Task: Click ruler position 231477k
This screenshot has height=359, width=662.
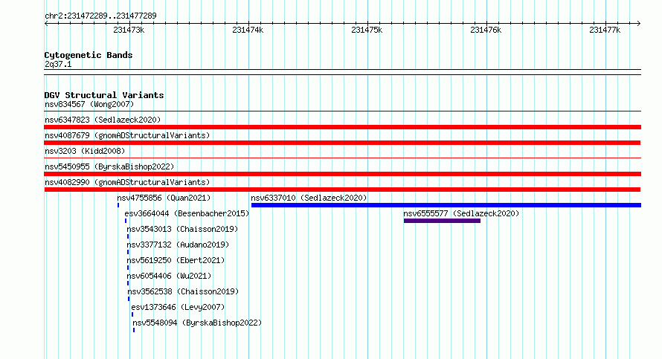Action: coord(605,30)
